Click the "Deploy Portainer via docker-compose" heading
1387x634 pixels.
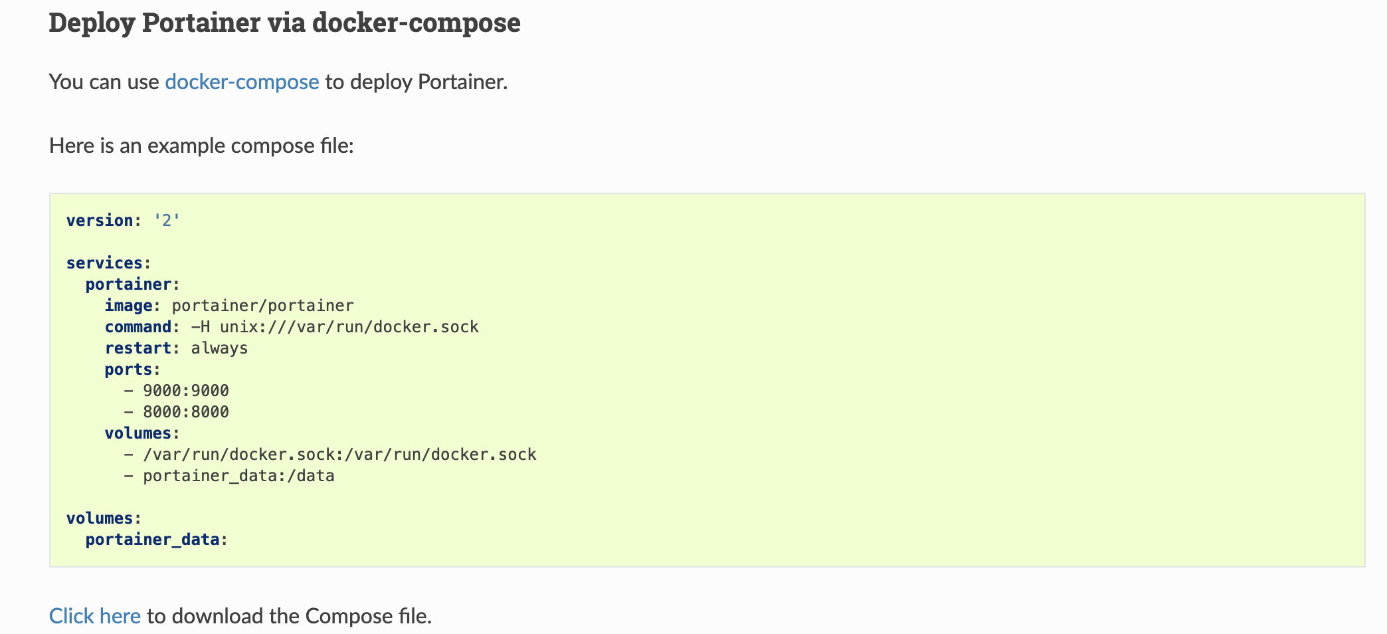point(284,23)
